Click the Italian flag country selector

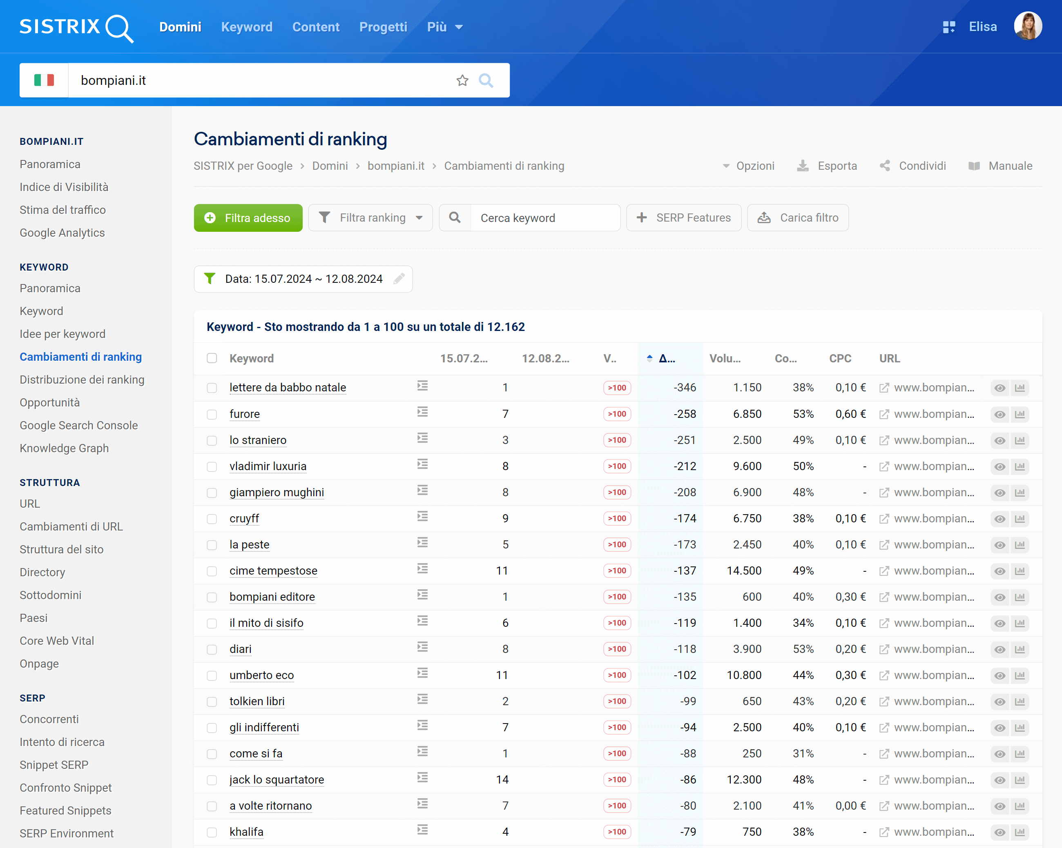click(44, 80)
